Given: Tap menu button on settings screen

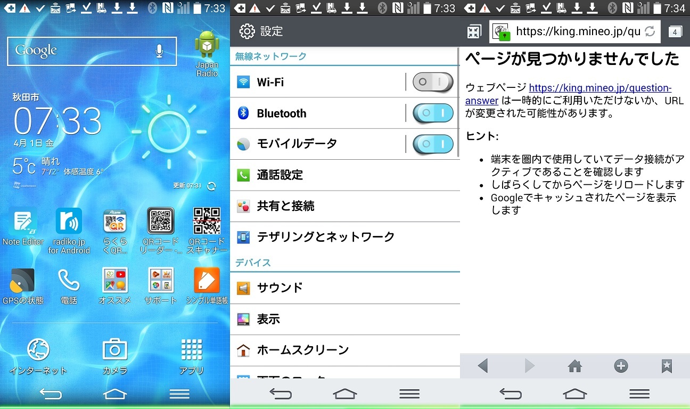Looking at the screenshot, I should pos(409,394).
